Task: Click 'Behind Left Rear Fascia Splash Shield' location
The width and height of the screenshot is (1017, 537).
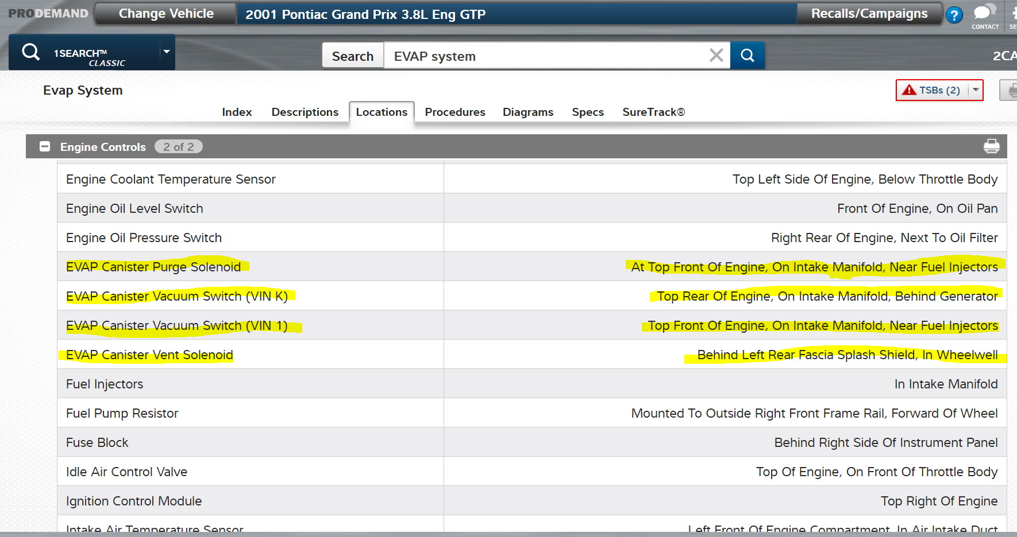Action: (848, 355)
